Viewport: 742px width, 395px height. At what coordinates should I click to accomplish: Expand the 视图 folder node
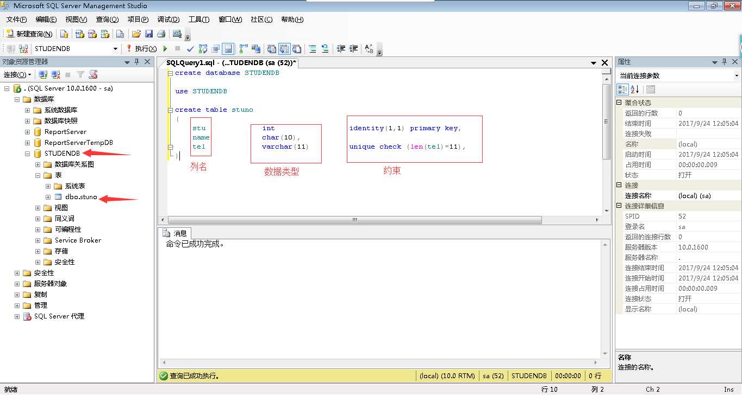[38, 208]
